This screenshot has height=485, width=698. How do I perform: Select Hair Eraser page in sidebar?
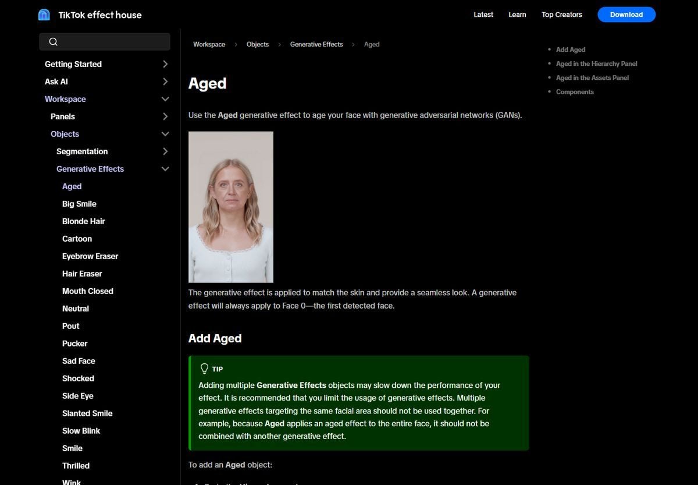tap(82, 274)
